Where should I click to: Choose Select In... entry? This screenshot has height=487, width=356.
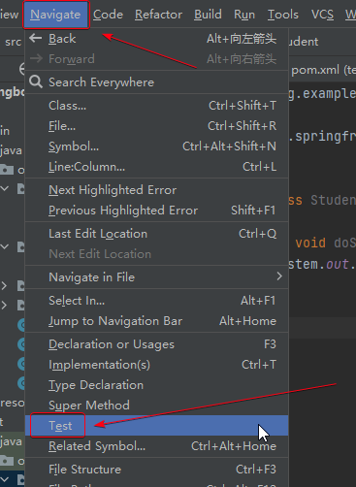157,301
